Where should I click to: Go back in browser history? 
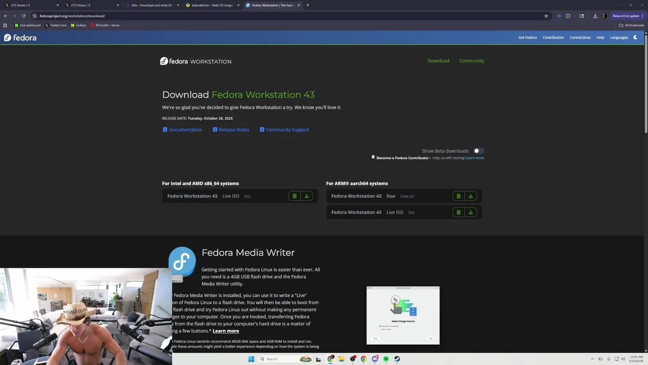coord(6,16)
